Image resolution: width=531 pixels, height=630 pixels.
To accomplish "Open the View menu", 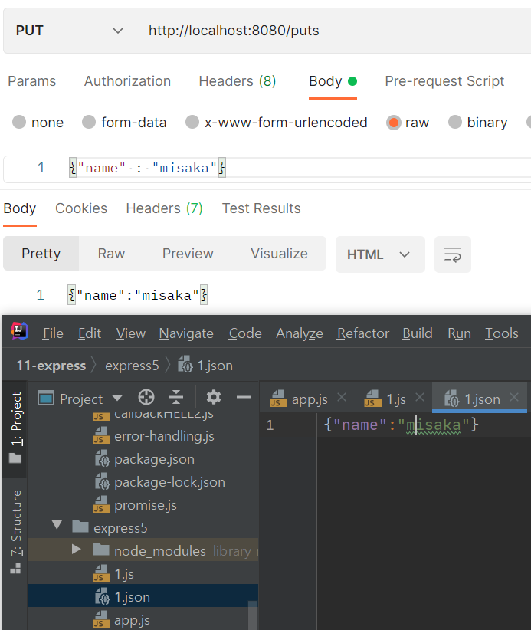I will [130, 333].
